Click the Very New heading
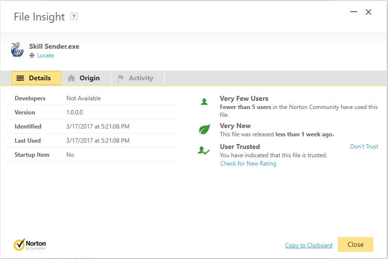Screen dimensions: 388x259 pos(235,126)
